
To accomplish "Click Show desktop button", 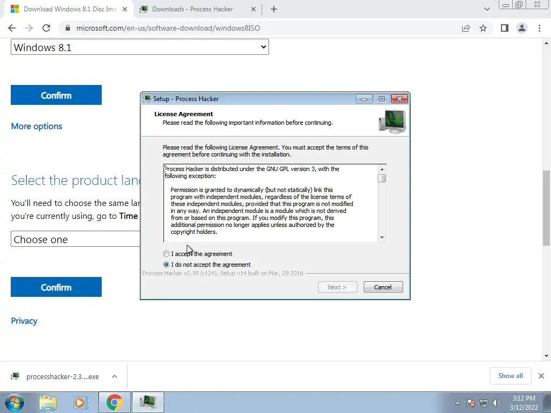I will tap(547, 402).
